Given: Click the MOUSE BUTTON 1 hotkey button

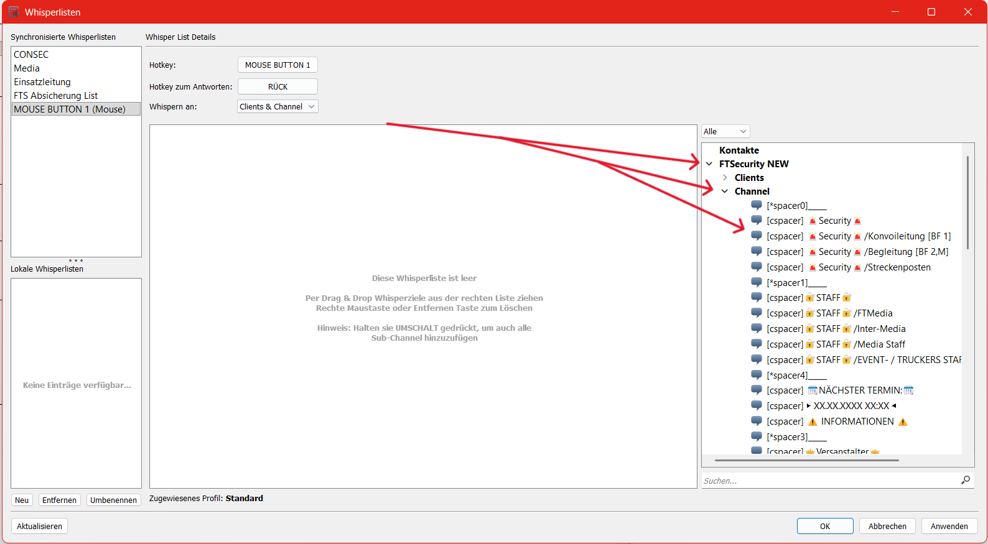Looking at the screenshot, I should pos(277,65).
